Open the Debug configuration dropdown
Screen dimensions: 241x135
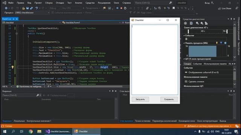[55, 8]
